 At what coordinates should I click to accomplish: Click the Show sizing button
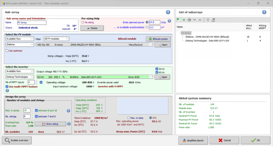(x=50, y=124)
